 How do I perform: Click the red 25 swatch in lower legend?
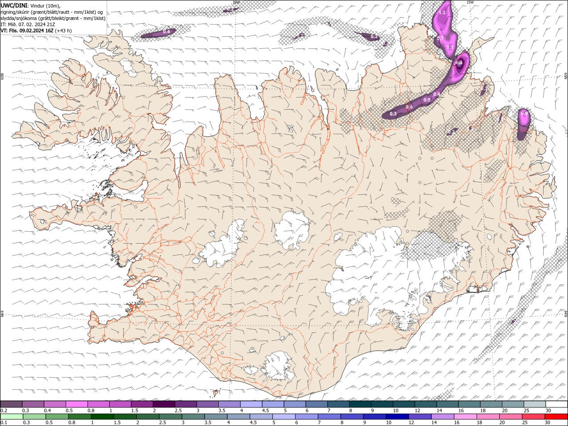(x=533, y=417)
